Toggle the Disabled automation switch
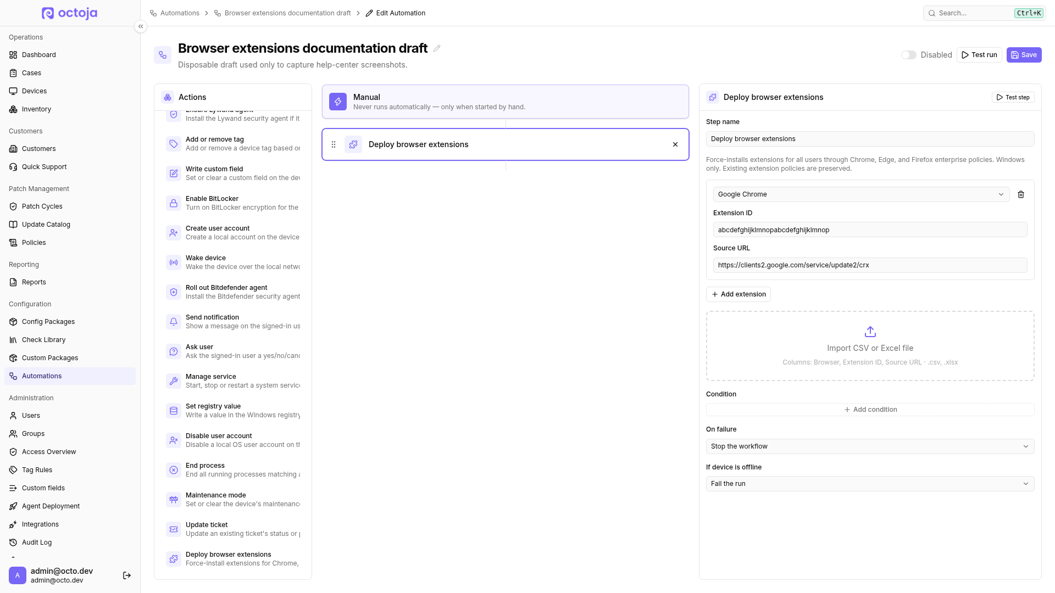Screen dimensions: 1055x593 909,55
